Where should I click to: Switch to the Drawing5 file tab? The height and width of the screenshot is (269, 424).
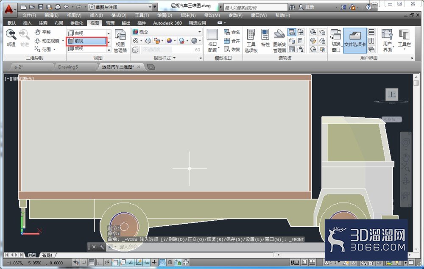(68, 67)
